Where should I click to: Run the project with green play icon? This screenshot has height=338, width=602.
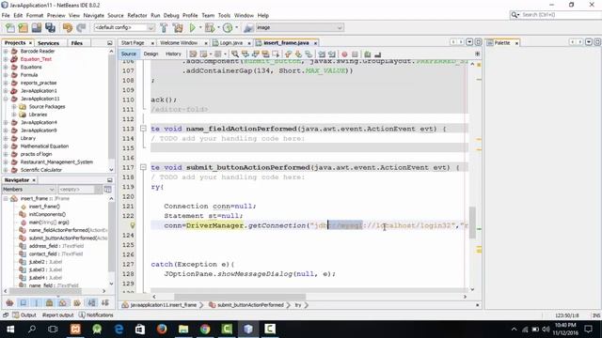click(x=192, y=27)
